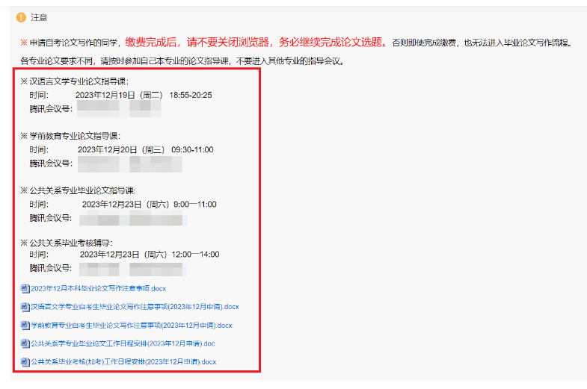This screenshot has width=587, height=389.
Task: Click 腾讯会议号 label under 学前教育 section
Action: pos(51,164)
